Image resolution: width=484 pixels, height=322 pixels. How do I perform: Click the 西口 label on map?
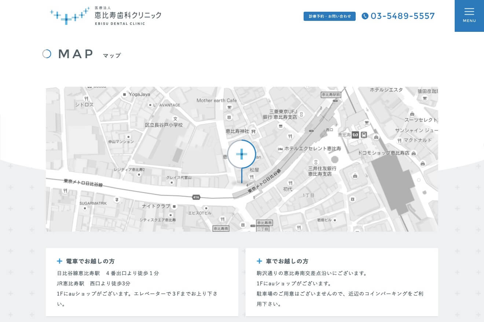329,130
